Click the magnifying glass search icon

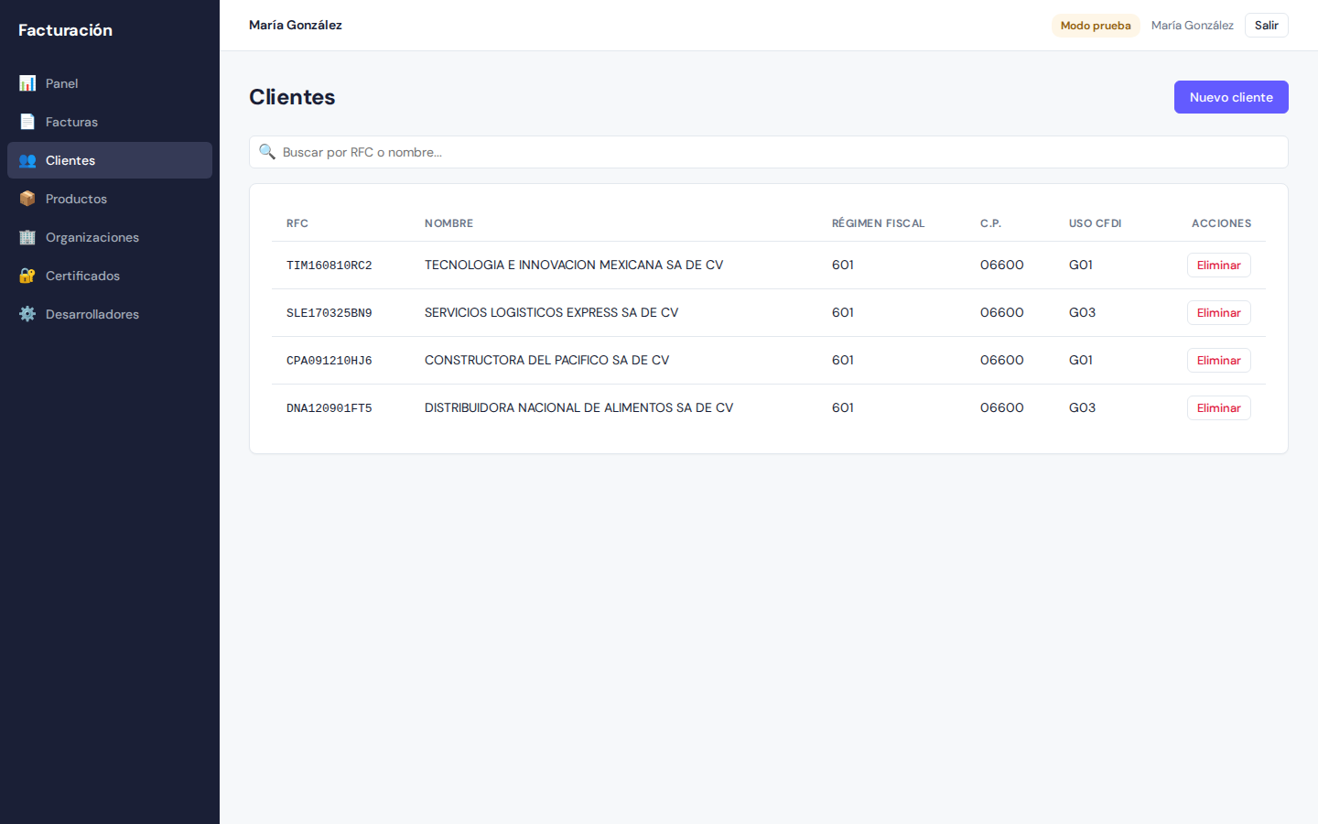267,152
